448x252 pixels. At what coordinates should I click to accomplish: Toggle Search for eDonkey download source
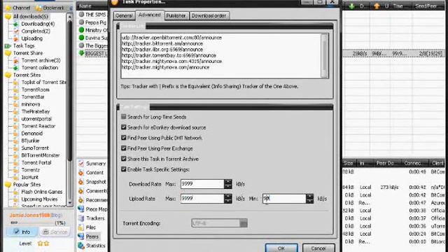[x=124, y=127]
